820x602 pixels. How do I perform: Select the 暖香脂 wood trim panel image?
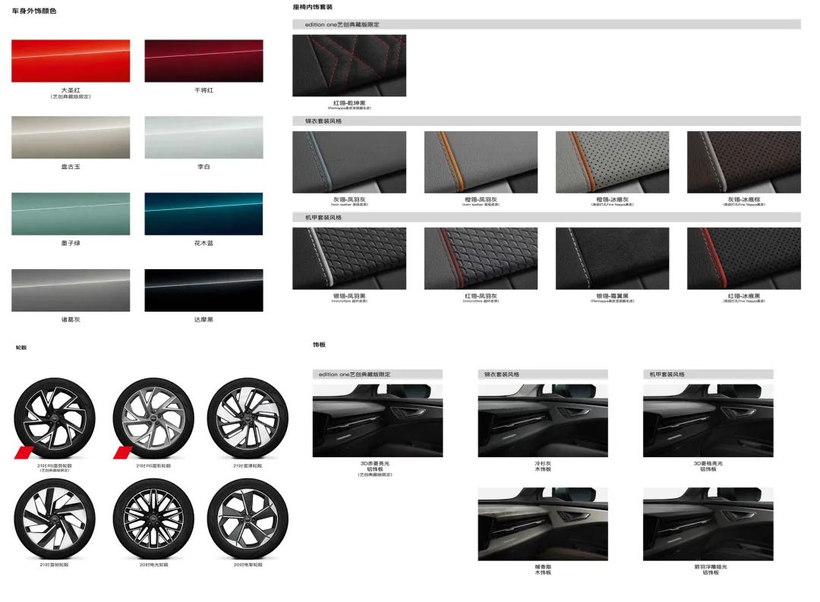543,524
